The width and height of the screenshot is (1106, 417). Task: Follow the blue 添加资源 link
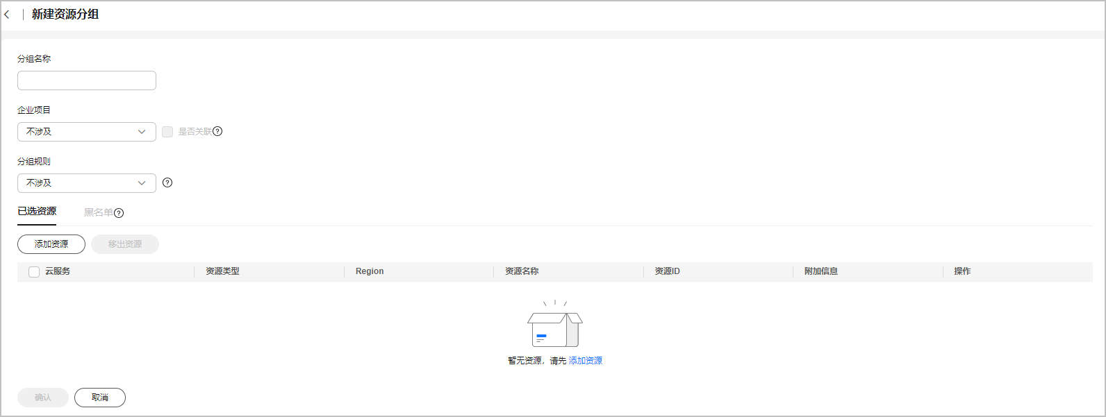point(586,361)
